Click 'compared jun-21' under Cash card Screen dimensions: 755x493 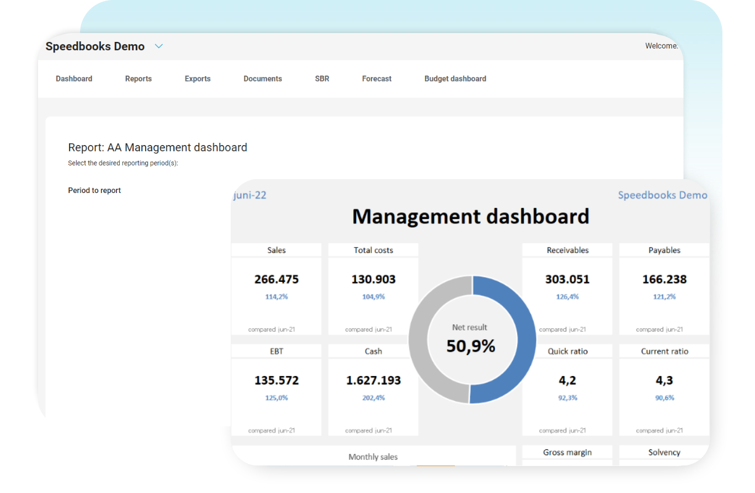pyautogui.click(x=369, y=430)
